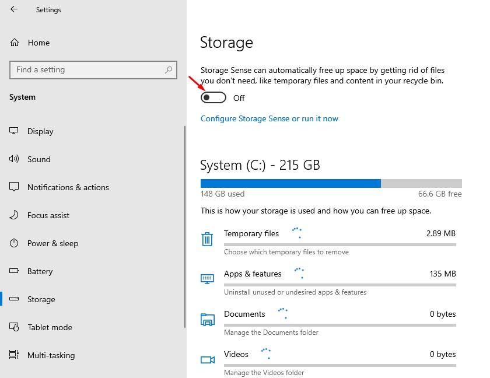Open the Home icon at top

pyautogui.click(x=13, y=42)
